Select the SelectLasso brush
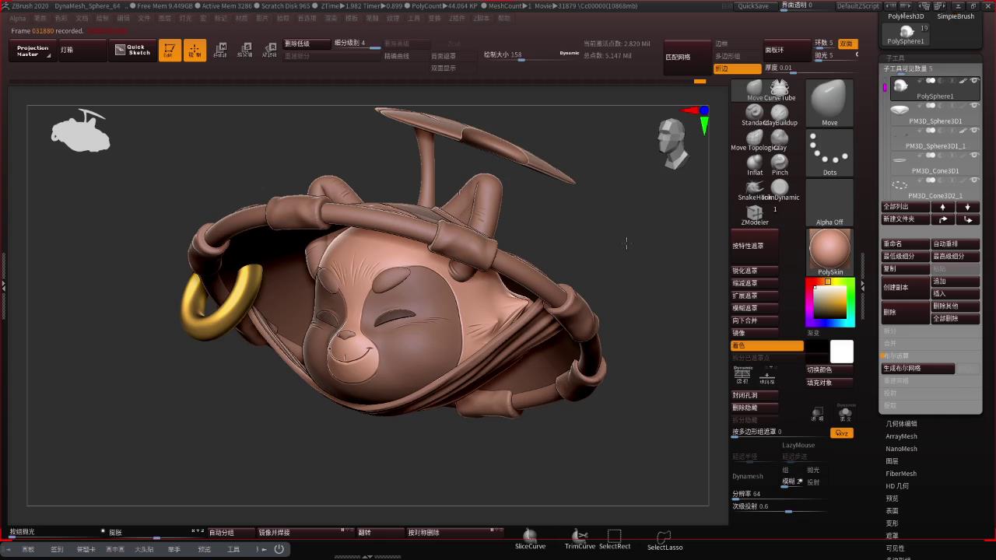This screenshot has height=560, width=996. (665, 539)
